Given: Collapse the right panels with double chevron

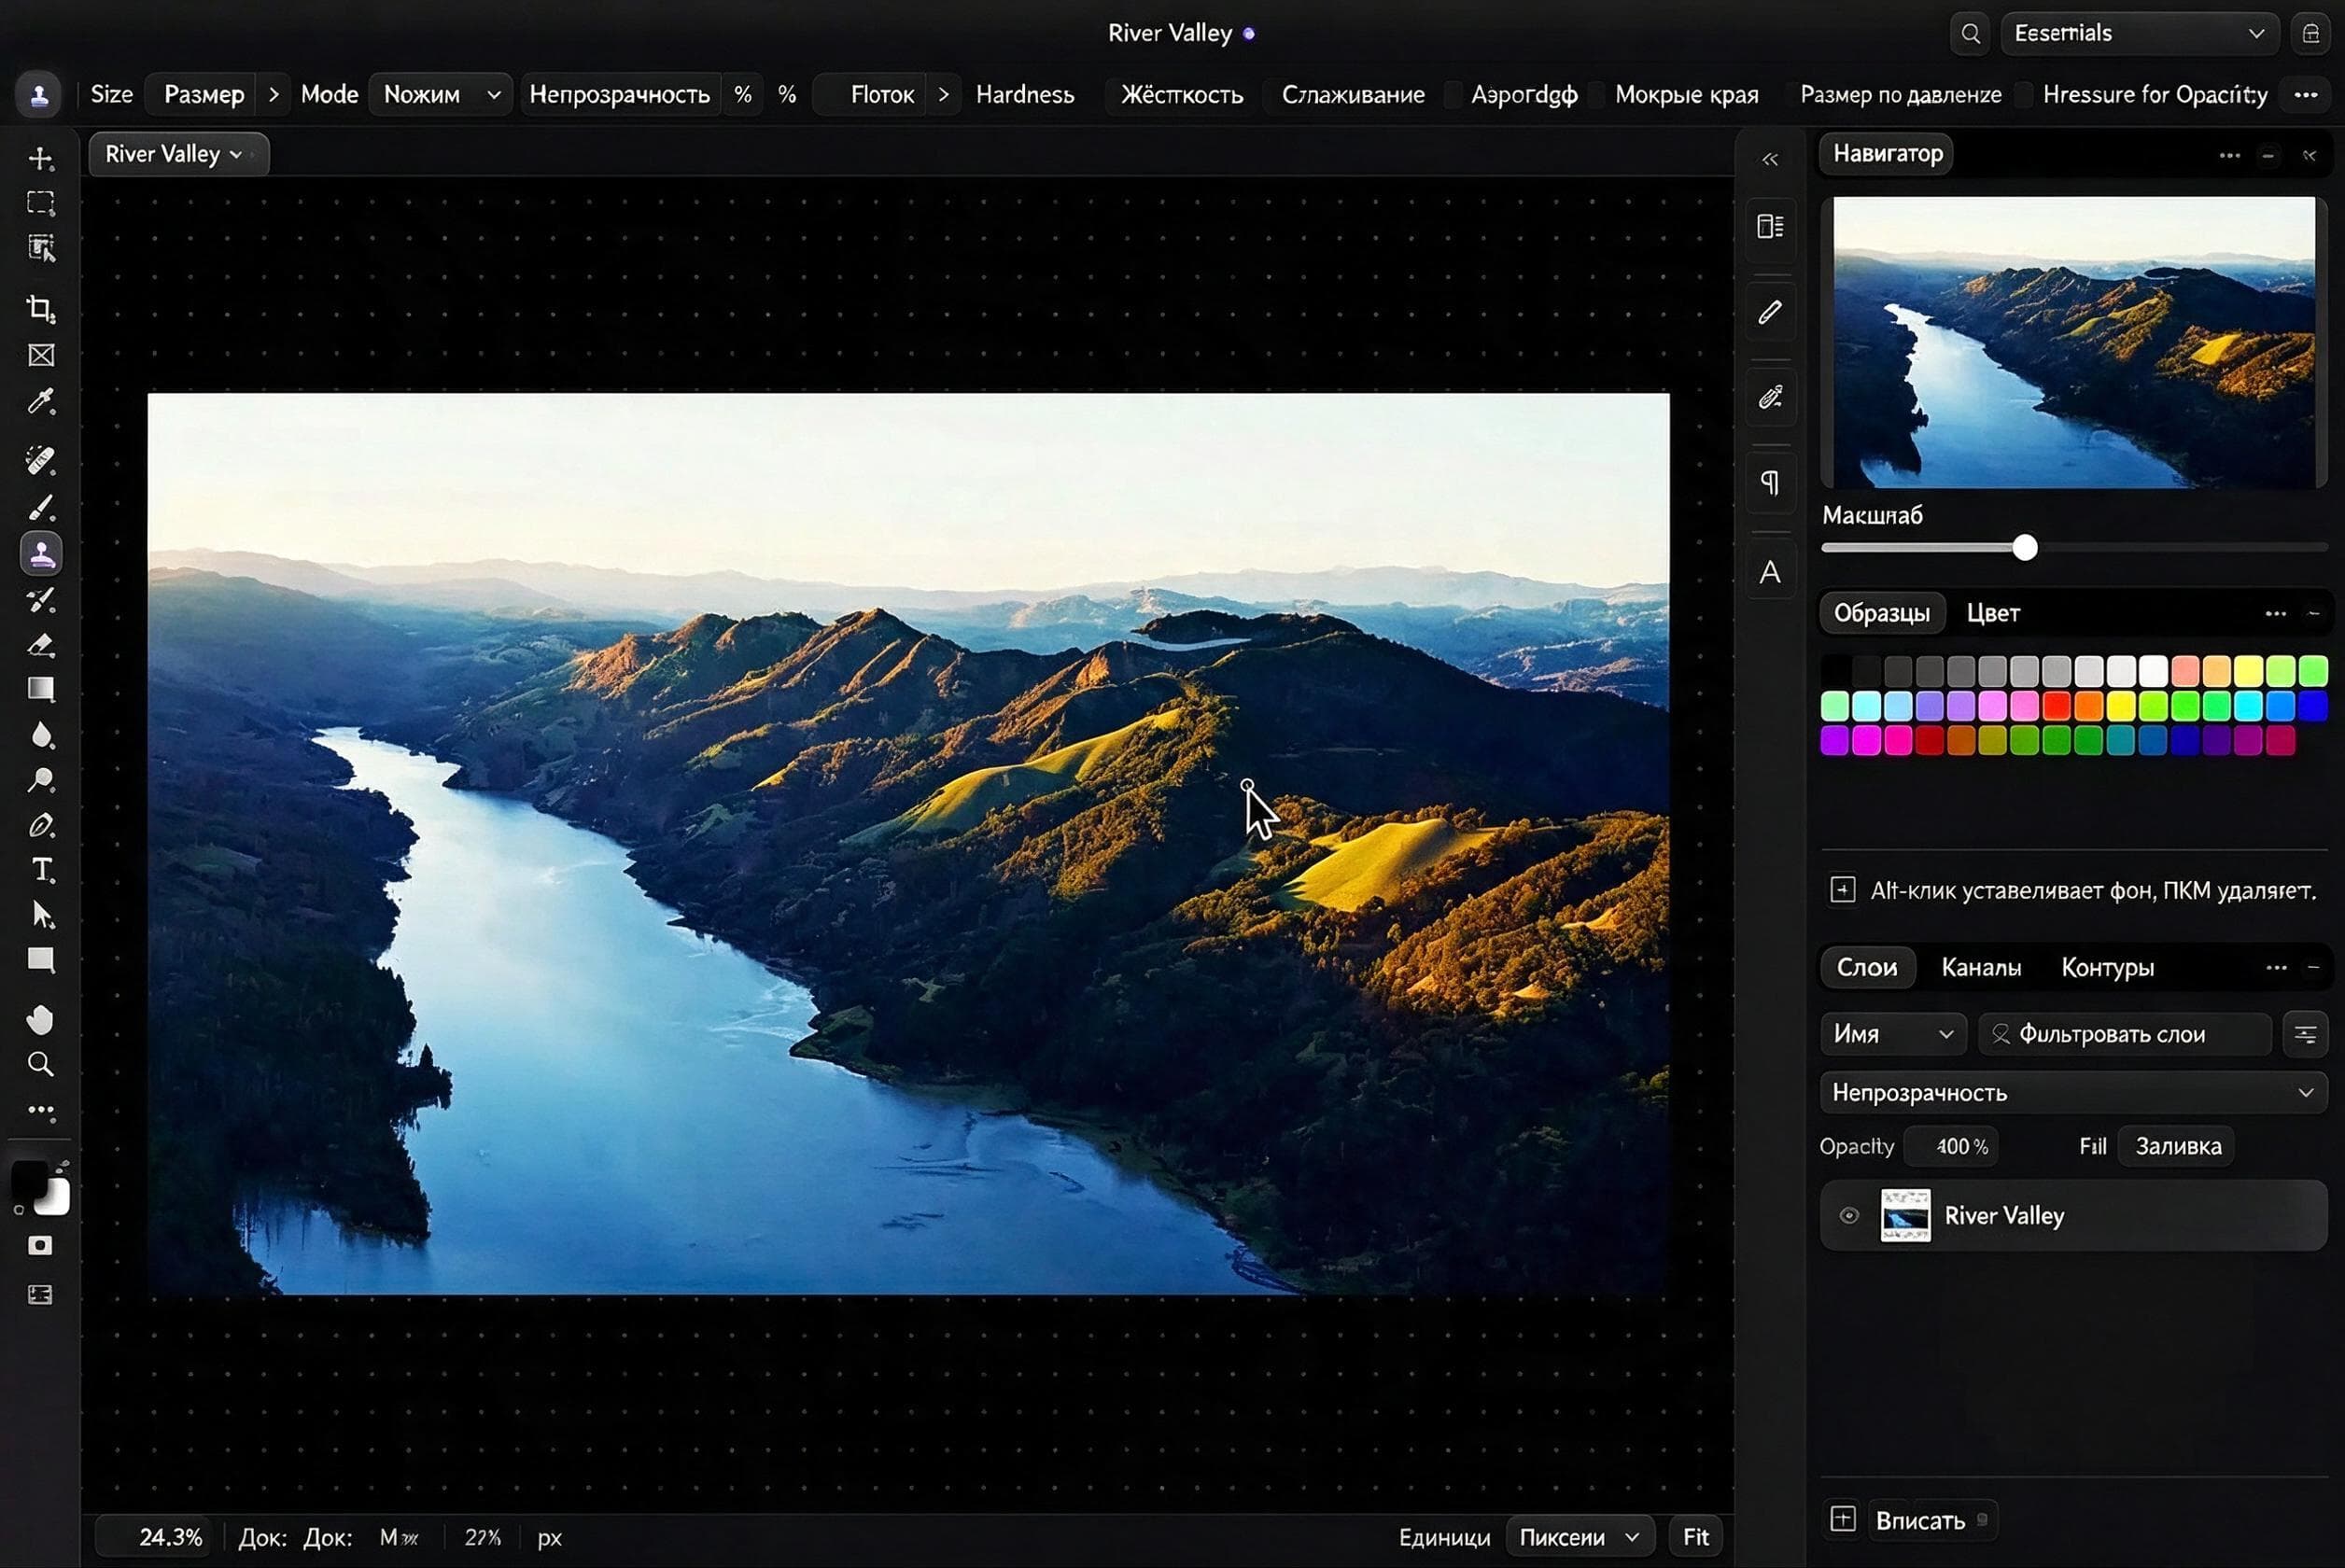Looking at the screenshot, I should click(1770, 160).
